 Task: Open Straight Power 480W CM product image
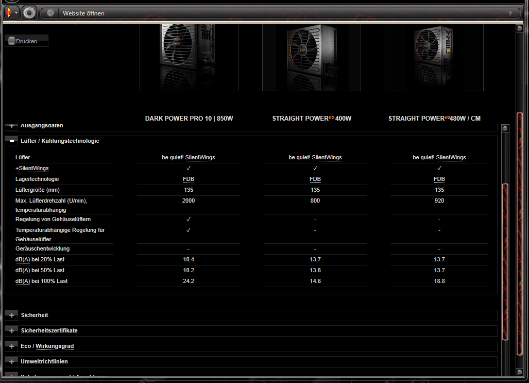[x=434, y=57]
